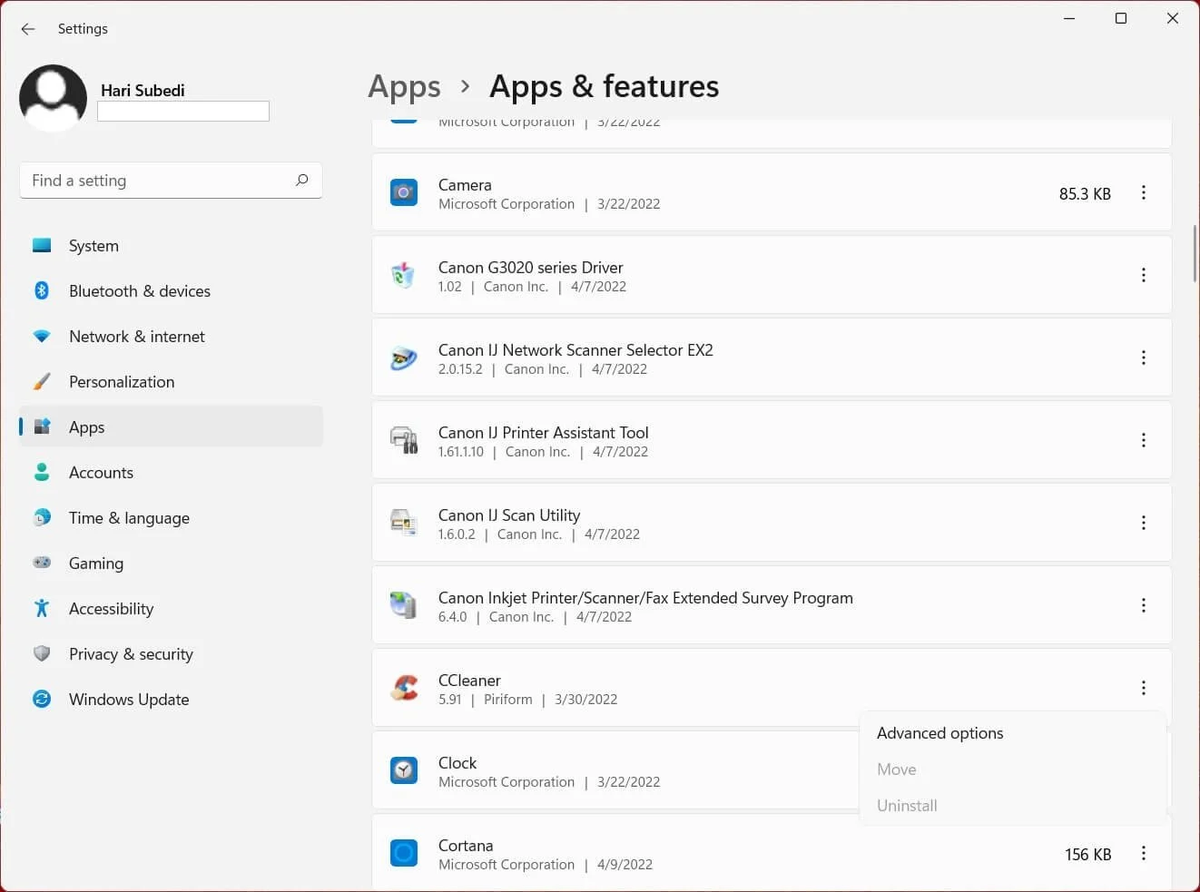The height and width of the screenshot is (892, 1200).
Task: Select Advanced options for CCleaner
Action: tap(939, 732)
